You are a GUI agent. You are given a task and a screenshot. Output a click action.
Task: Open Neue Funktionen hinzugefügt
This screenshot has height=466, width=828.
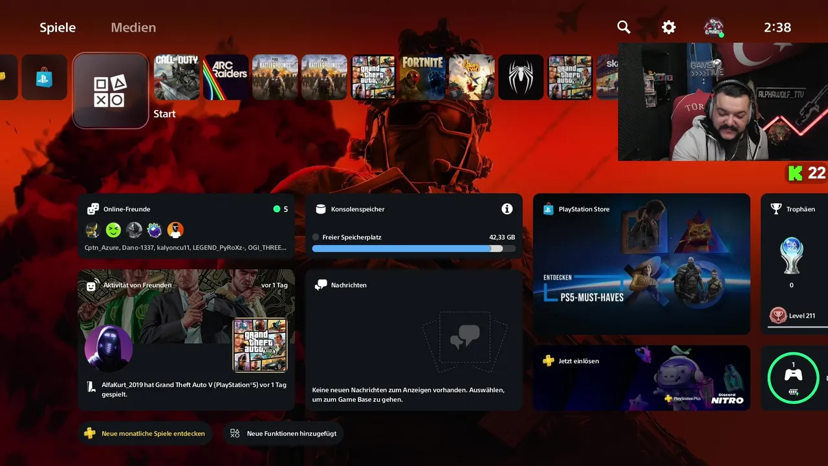[284, 434]
